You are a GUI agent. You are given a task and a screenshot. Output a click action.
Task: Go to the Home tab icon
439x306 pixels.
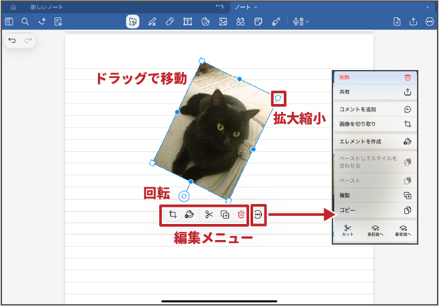coord(13,7)
